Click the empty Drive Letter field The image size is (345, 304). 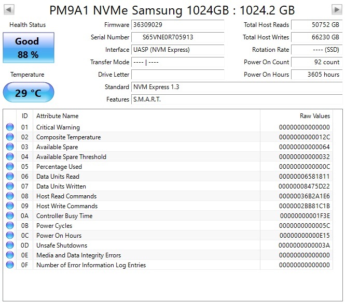click(x=178, y=75)
